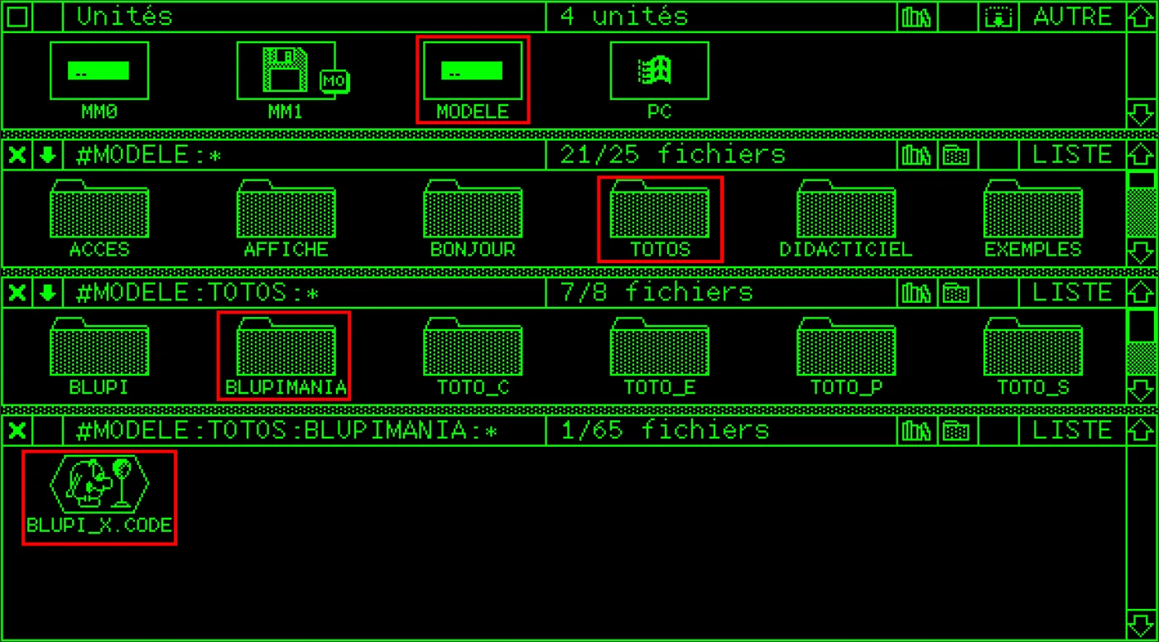Open the DIDACTICIEL folder
Screen dimensions: 1159x642
[846, 219]
